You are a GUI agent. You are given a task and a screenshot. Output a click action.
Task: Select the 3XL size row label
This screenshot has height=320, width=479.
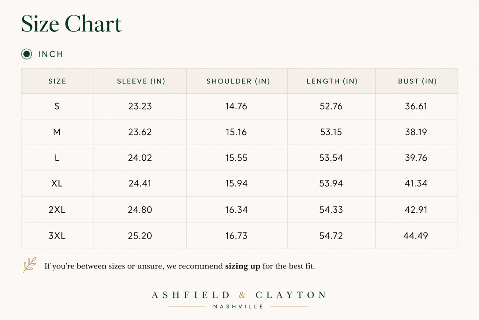57,236
